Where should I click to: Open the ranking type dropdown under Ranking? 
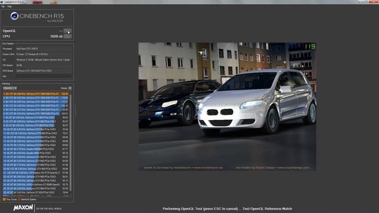point(10,88)
